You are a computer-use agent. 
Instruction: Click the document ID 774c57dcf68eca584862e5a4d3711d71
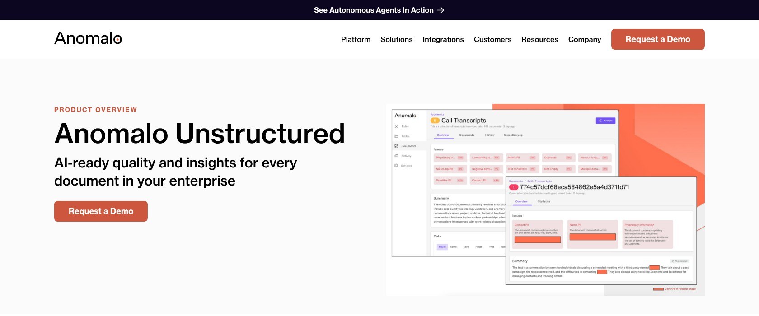coord(574,187)
